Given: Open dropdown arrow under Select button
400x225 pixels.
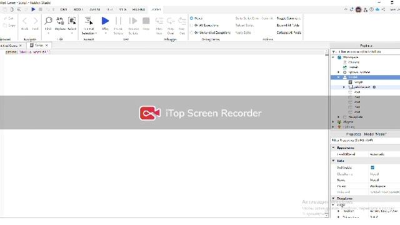Looking at the screenshot, I should [x=72, y=33].
